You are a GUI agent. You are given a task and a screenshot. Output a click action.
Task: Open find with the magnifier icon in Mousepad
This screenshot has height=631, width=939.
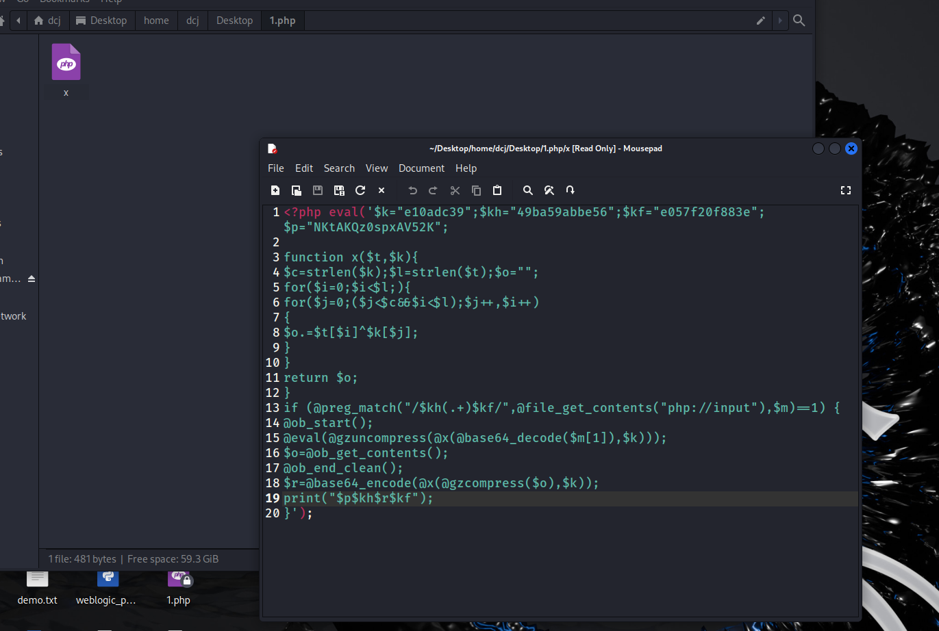527,190
